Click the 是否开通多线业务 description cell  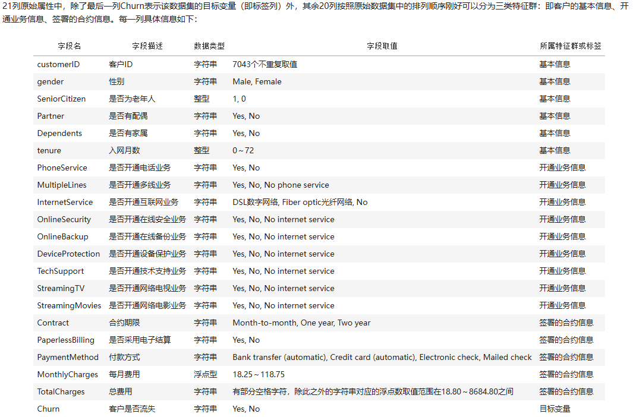coord(140,185)
